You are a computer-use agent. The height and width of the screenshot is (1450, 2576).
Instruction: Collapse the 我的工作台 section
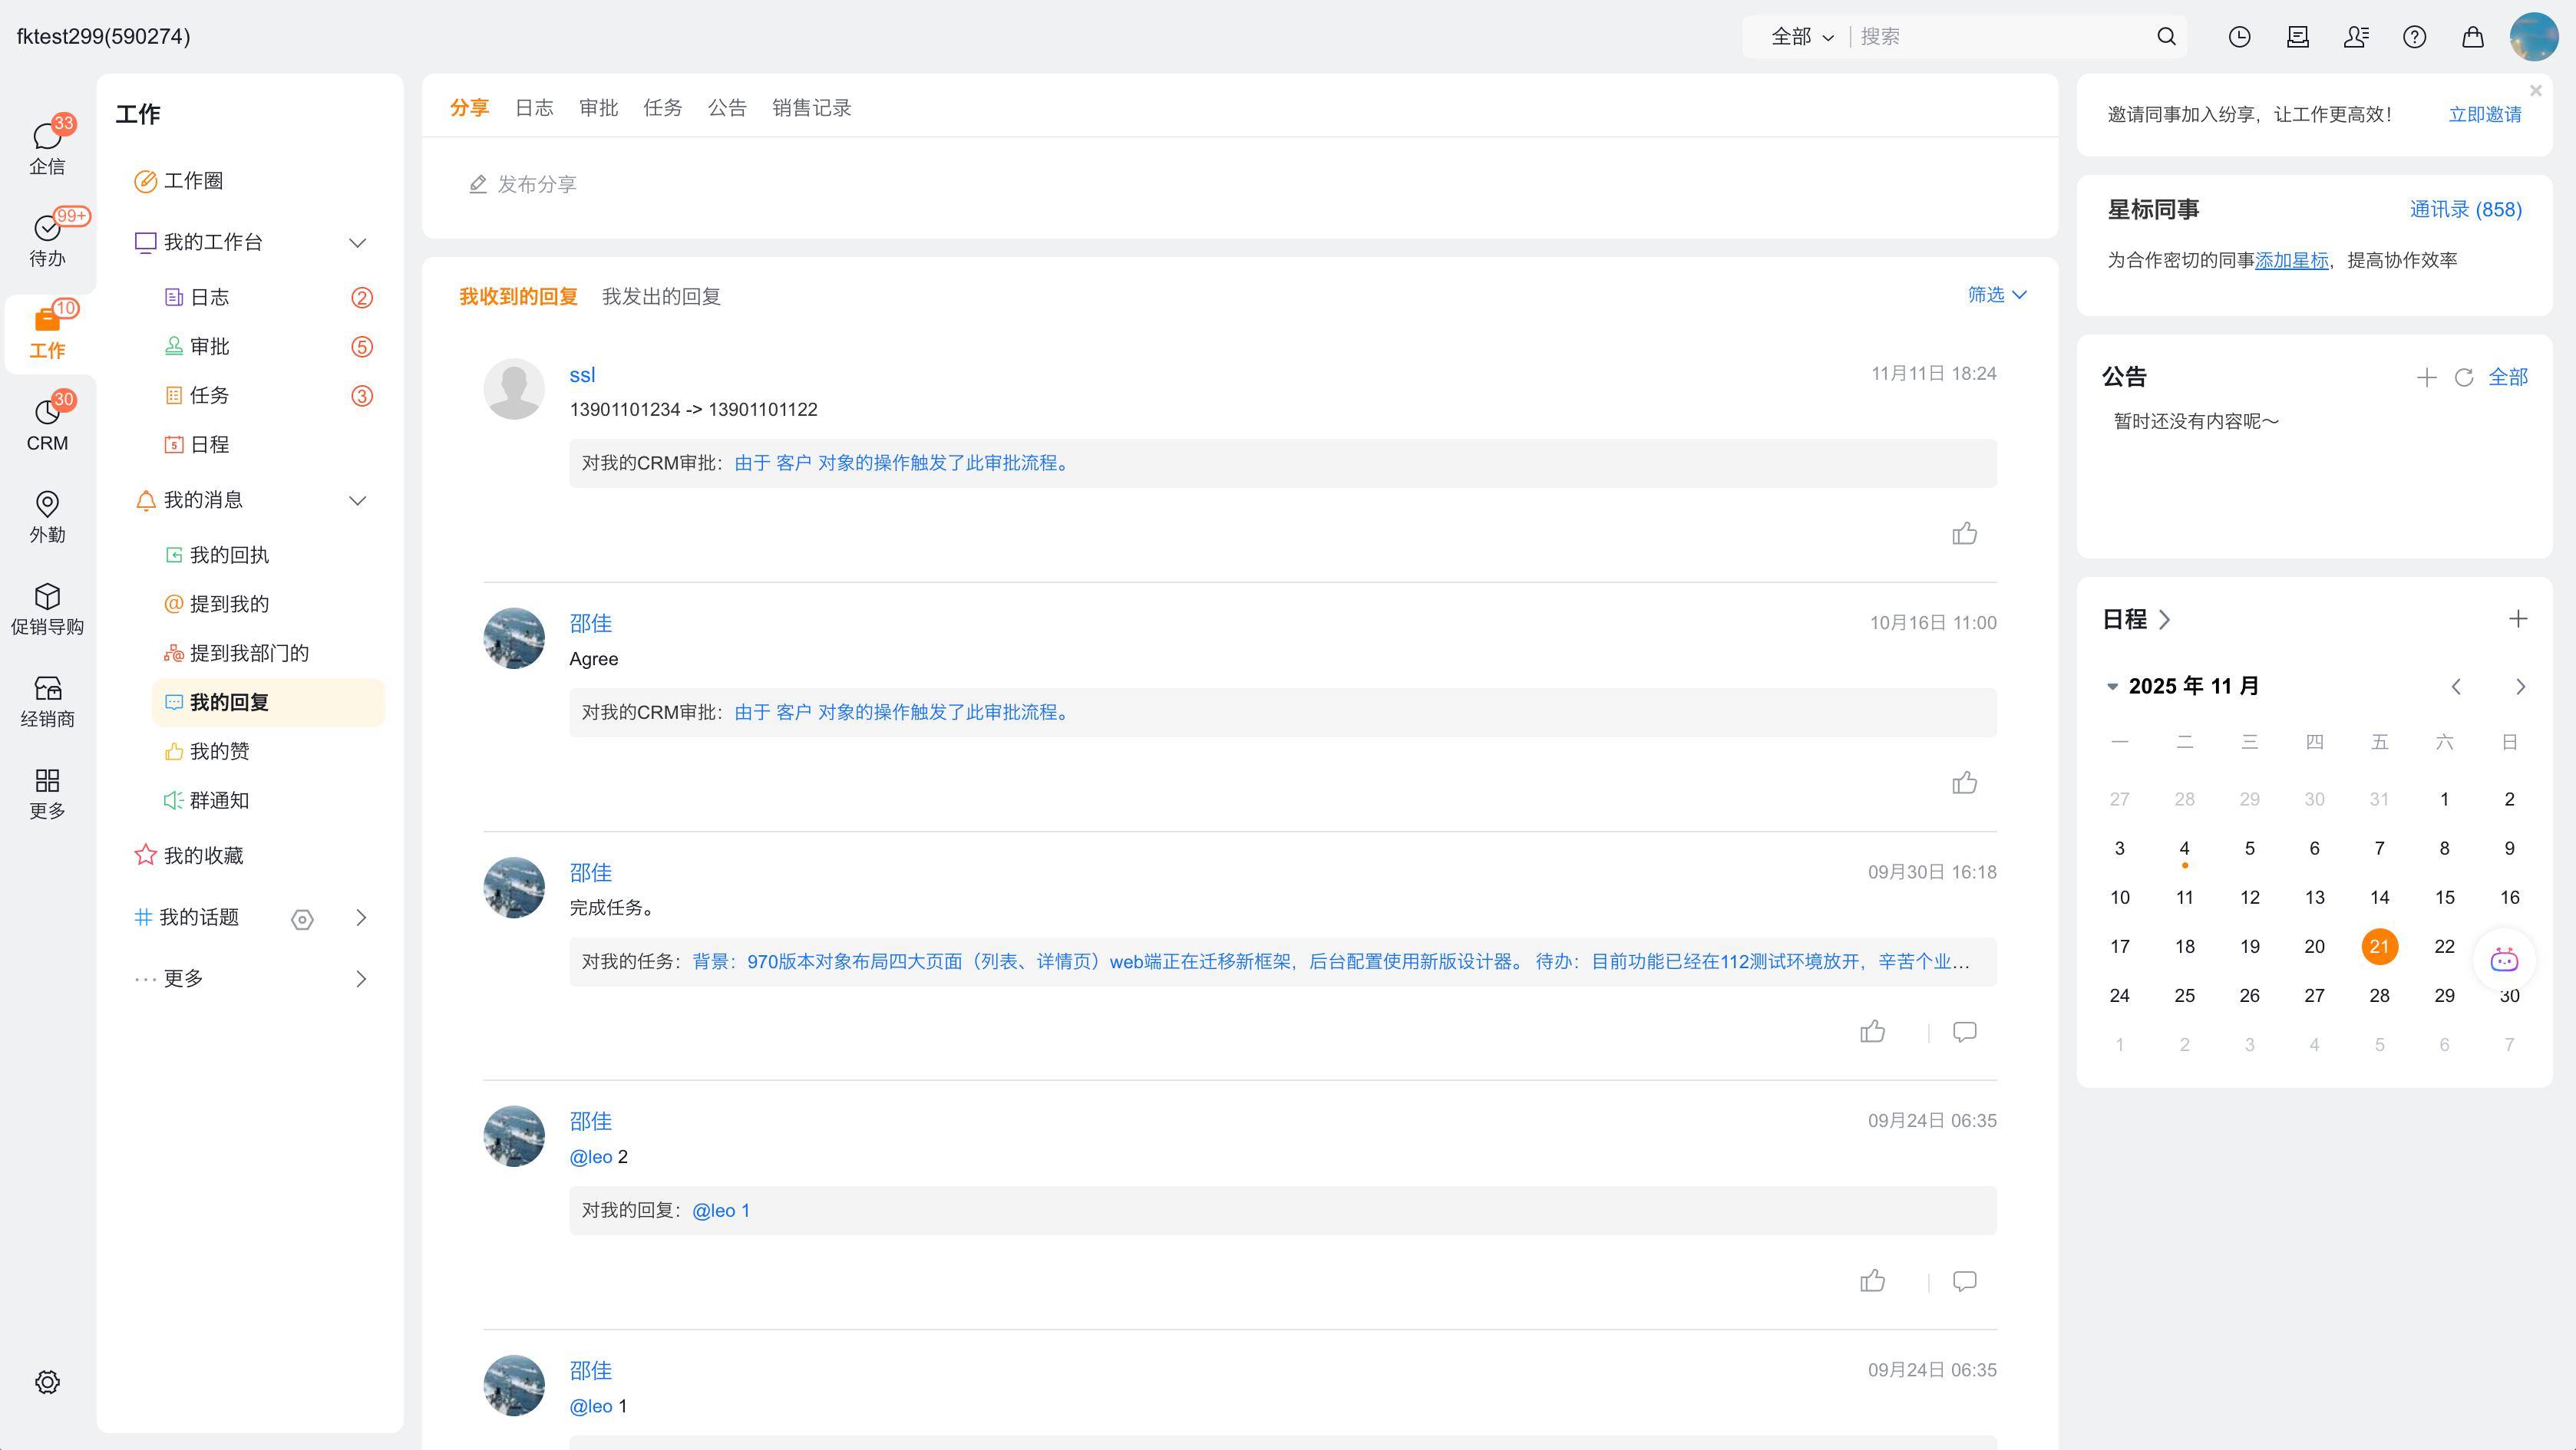pyautogui.click(x=357, y=243)
